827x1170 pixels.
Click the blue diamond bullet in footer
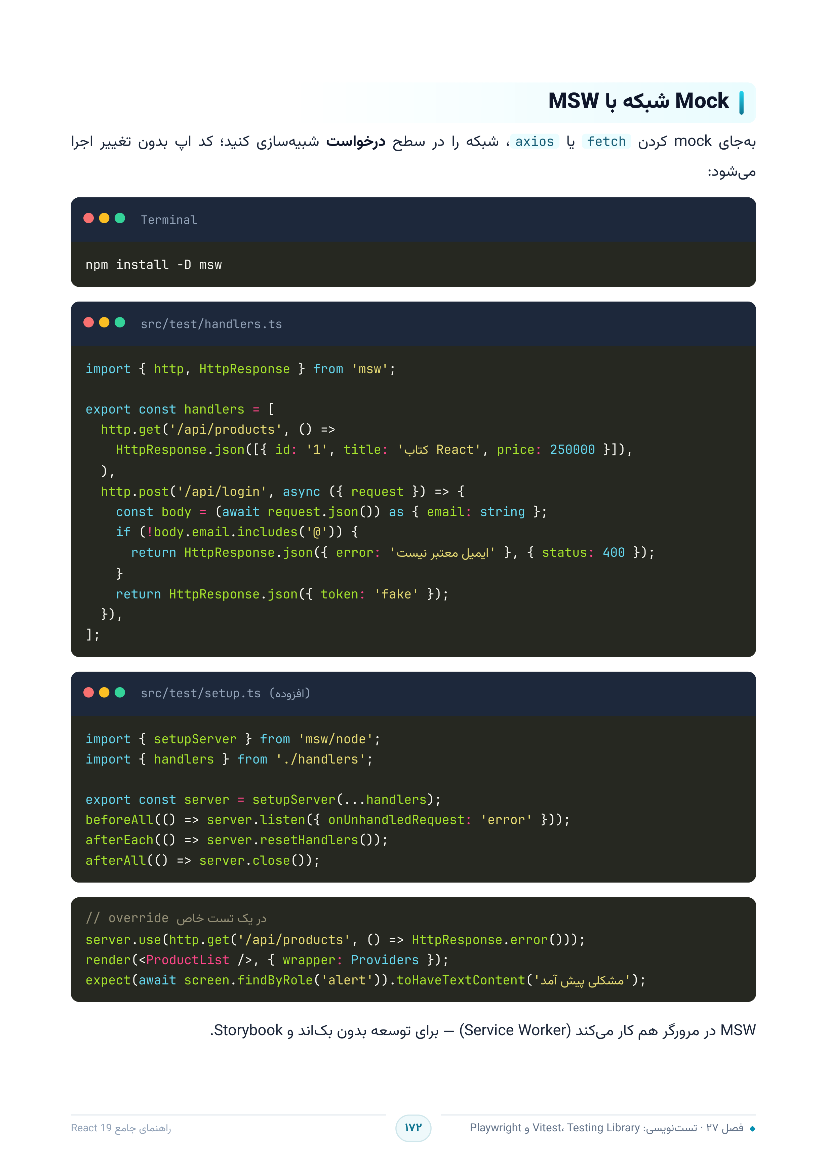click(753, 1129)
